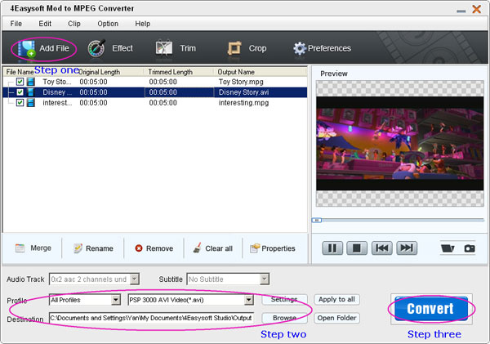Click the Disney Story.avi output name
This screenshot has height=344, width=490.
point(243,92)
